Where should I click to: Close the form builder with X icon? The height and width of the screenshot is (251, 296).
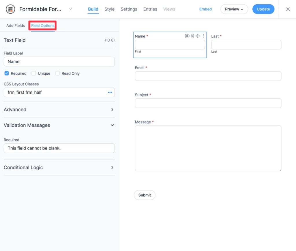click(x=288, y=9)
